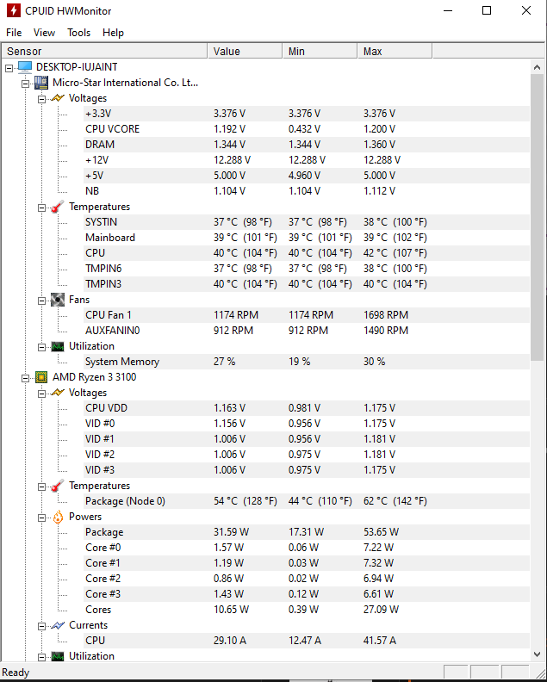Maximize the HWMonitor window
The image size is (547, 682).
click(487, 10)
